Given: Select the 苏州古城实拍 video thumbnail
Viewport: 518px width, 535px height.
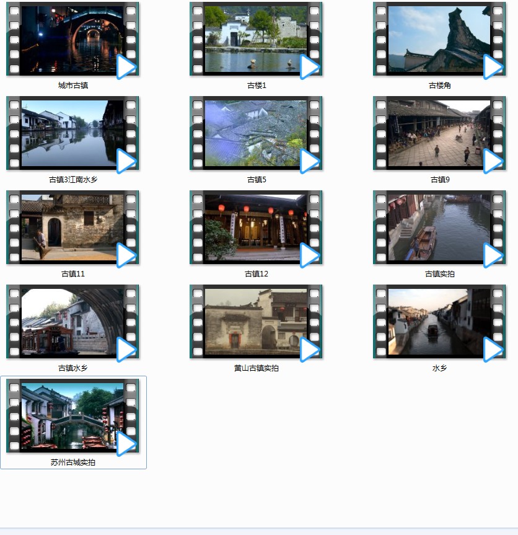Looking at the screenshot, I should 72,416.
